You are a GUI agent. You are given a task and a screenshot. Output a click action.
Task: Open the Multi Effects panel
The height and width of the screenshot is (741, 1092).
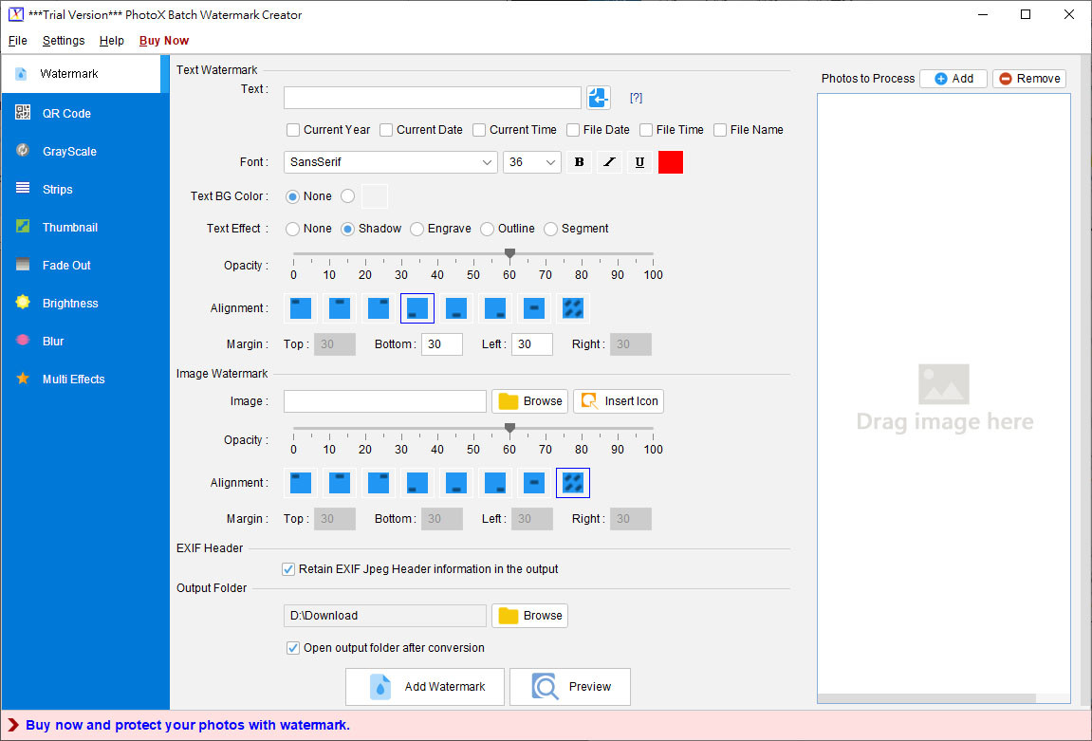coord(85,379)
